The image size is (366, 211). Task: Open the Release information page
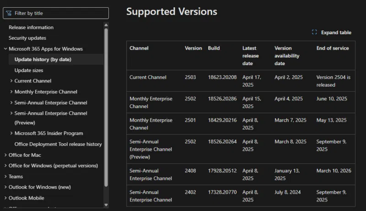(31, 27)
